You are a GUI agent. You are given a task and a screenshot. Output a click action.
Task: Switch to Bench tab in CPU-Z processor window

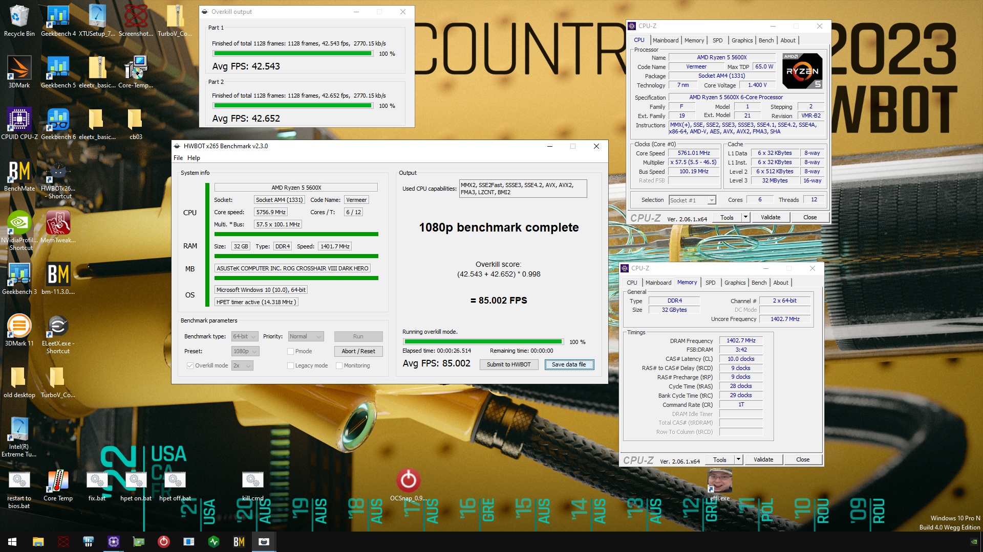tap(766, 40)
